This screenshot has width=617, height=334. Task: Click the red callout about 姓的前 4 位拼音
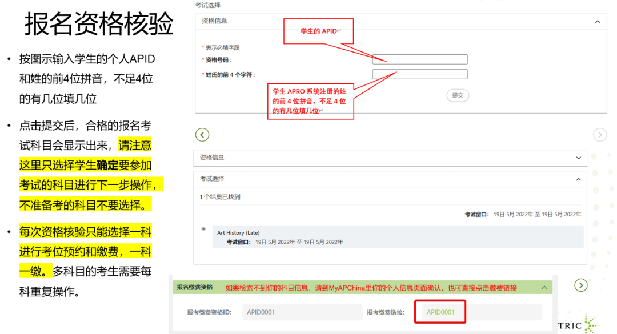click(x=310, y=101)
